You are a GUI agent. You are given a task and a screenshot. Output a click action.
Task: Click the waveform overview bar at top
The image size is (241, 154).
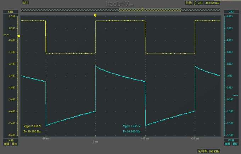(x=120, y=10)
